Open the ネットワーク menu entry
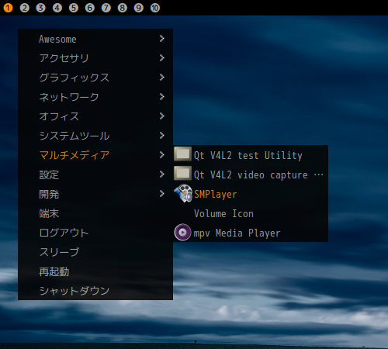Viewport: 388px width, 349px height. [x=95, y=97]
